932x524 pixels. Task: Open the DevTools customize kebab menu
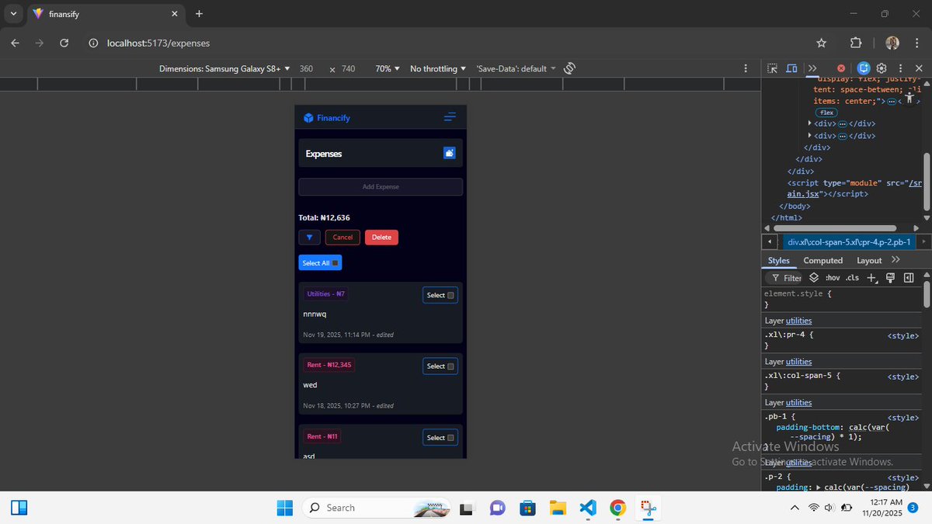[900, 68]
